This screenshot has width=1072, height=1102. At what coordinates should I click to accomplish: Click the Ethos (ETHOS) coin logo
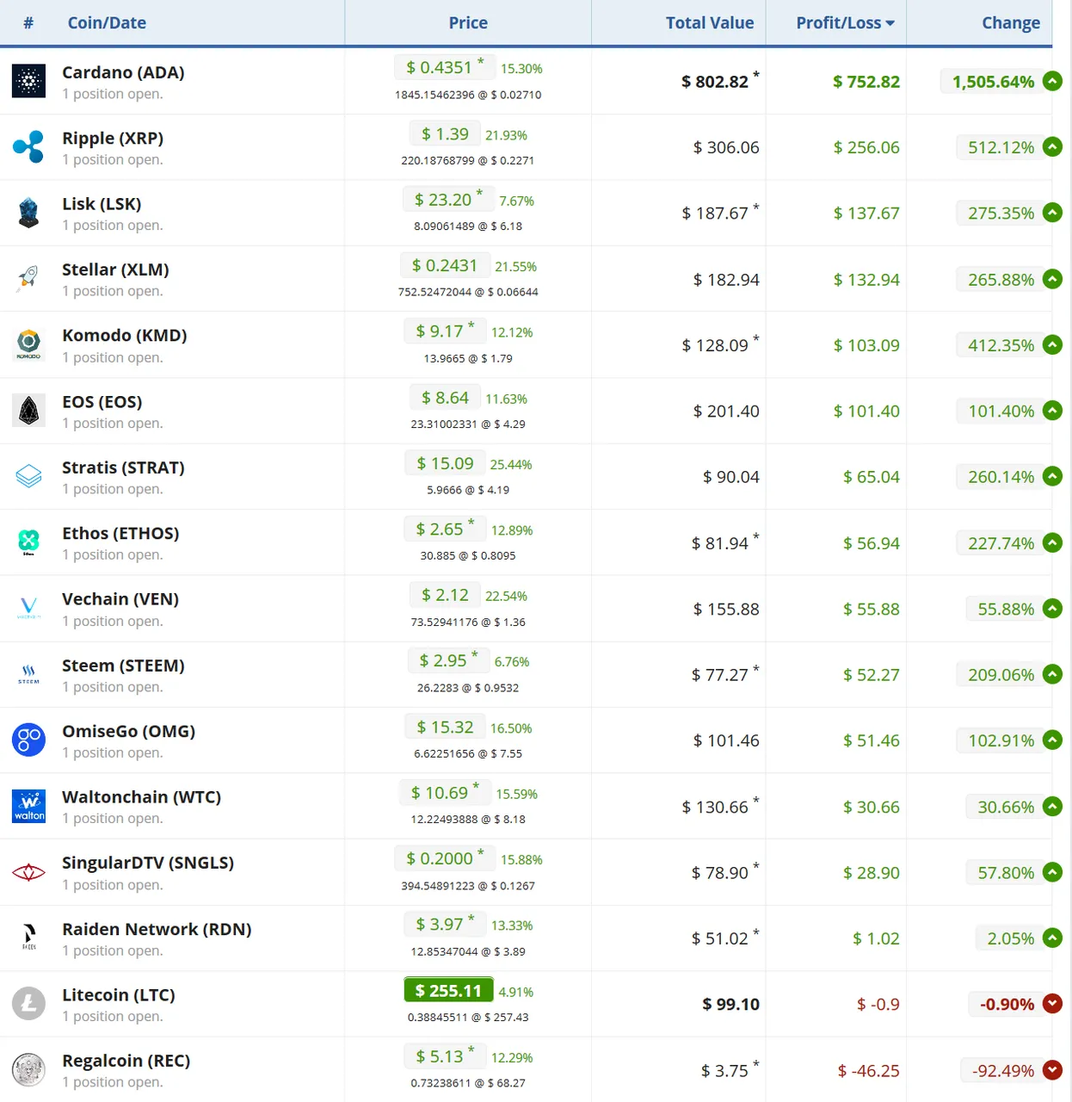[28, 542]
